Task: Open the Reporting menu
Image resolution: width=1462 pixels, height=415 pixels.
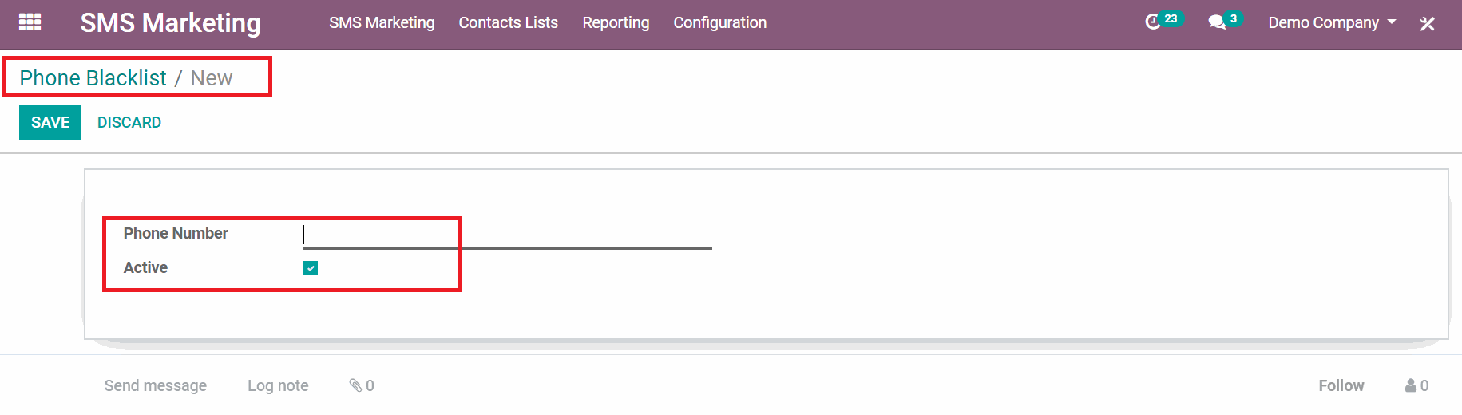Action: pos(616,22)
